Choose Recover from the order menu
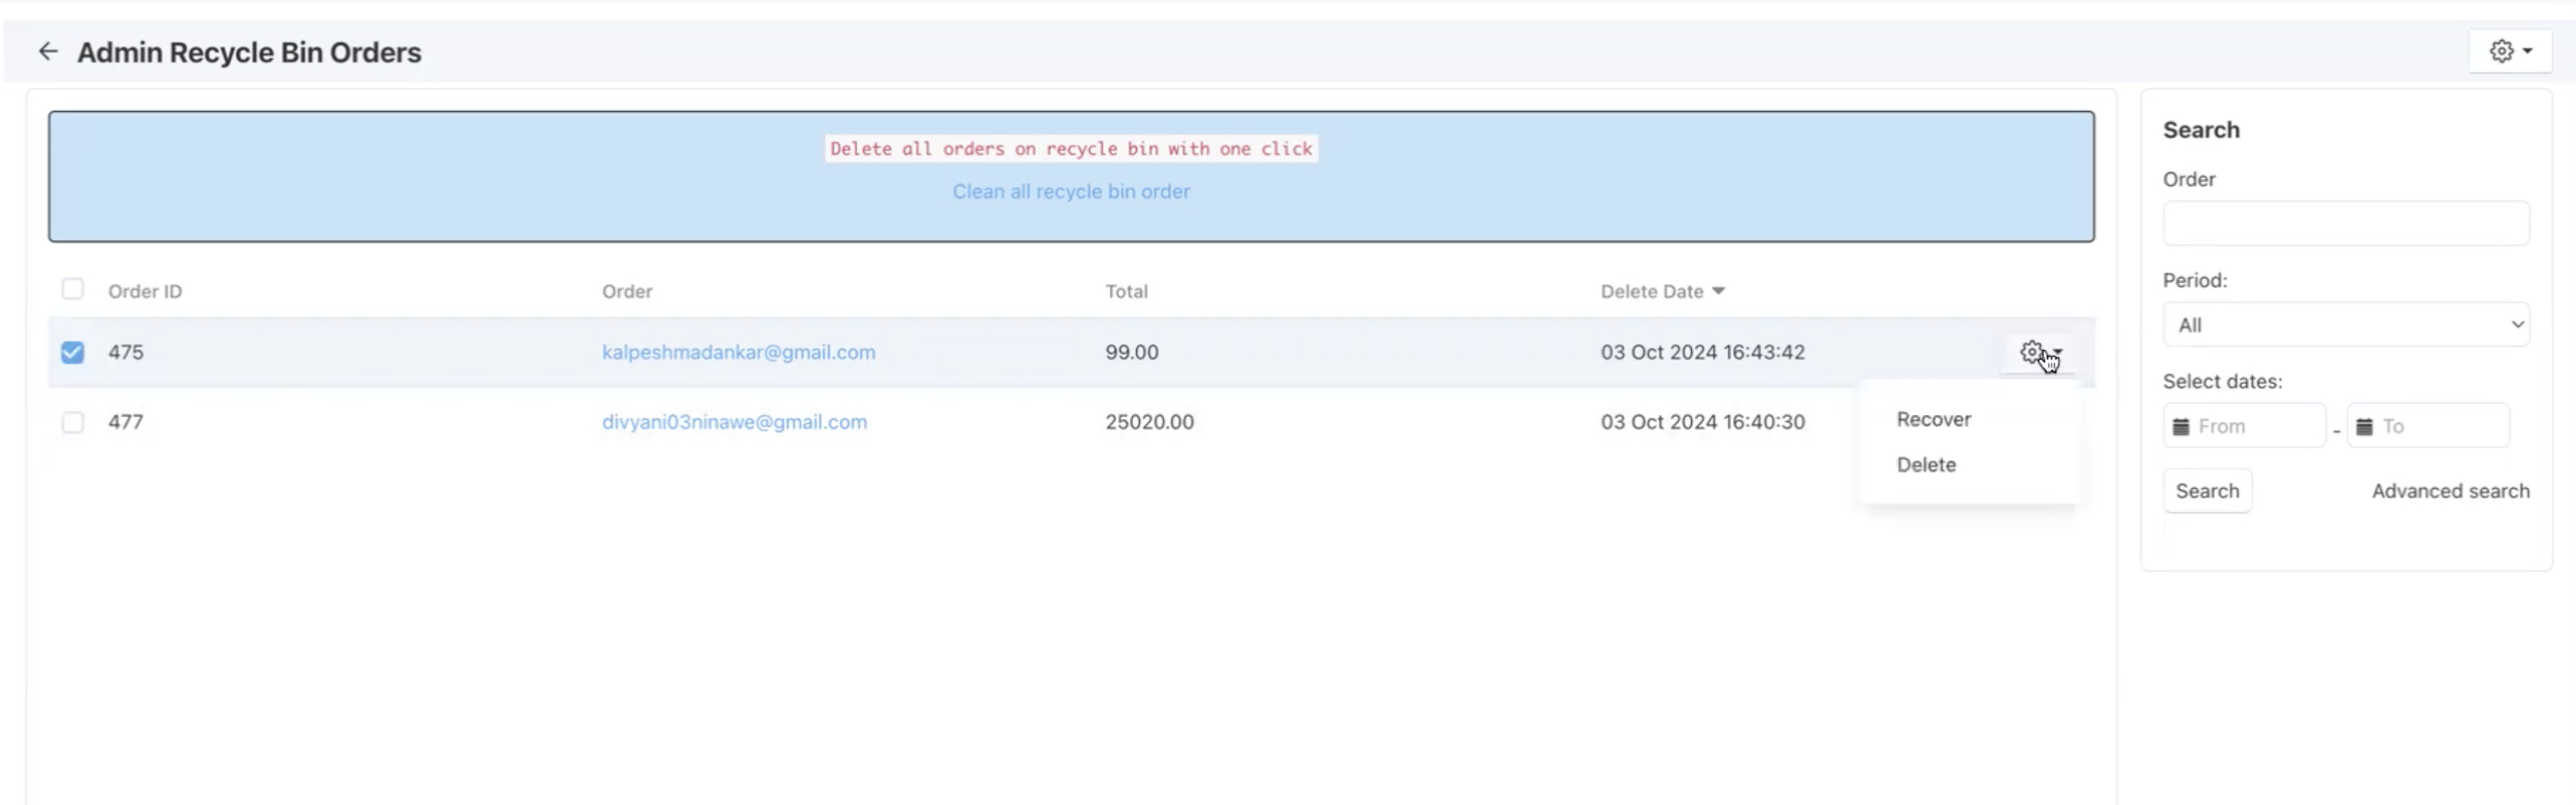 coord(1933,419)
